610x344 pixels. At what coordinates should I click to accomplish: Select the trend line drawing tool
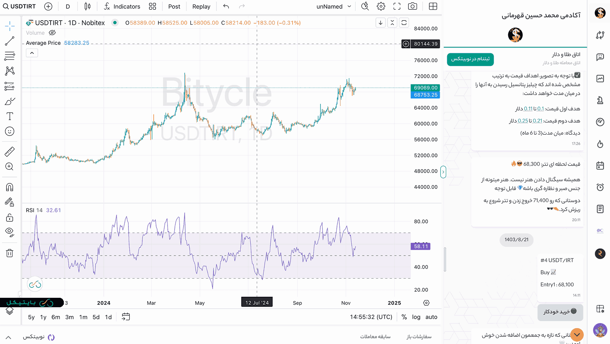[x=10, y=41]
